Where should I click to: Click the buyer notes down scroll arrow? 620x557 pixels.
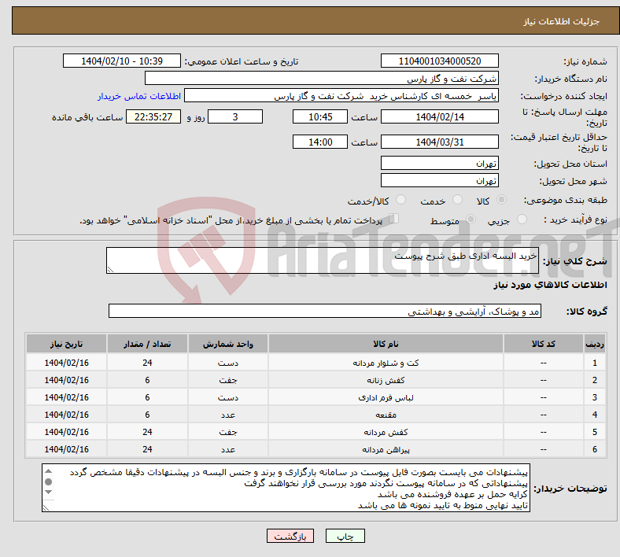[x=49, y=492]
